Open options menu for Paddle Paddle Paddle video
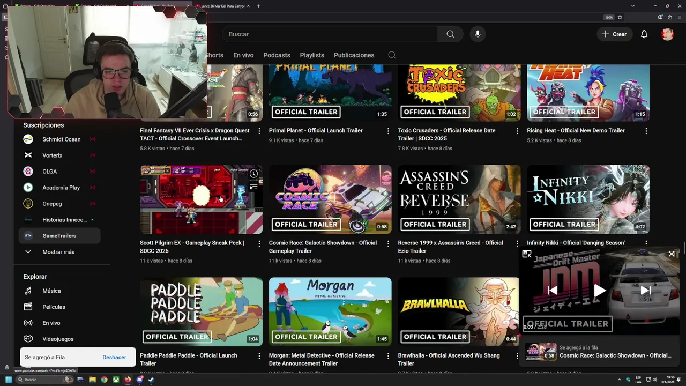The height and width of the screenshot is (386, 686). click(259, 356)
